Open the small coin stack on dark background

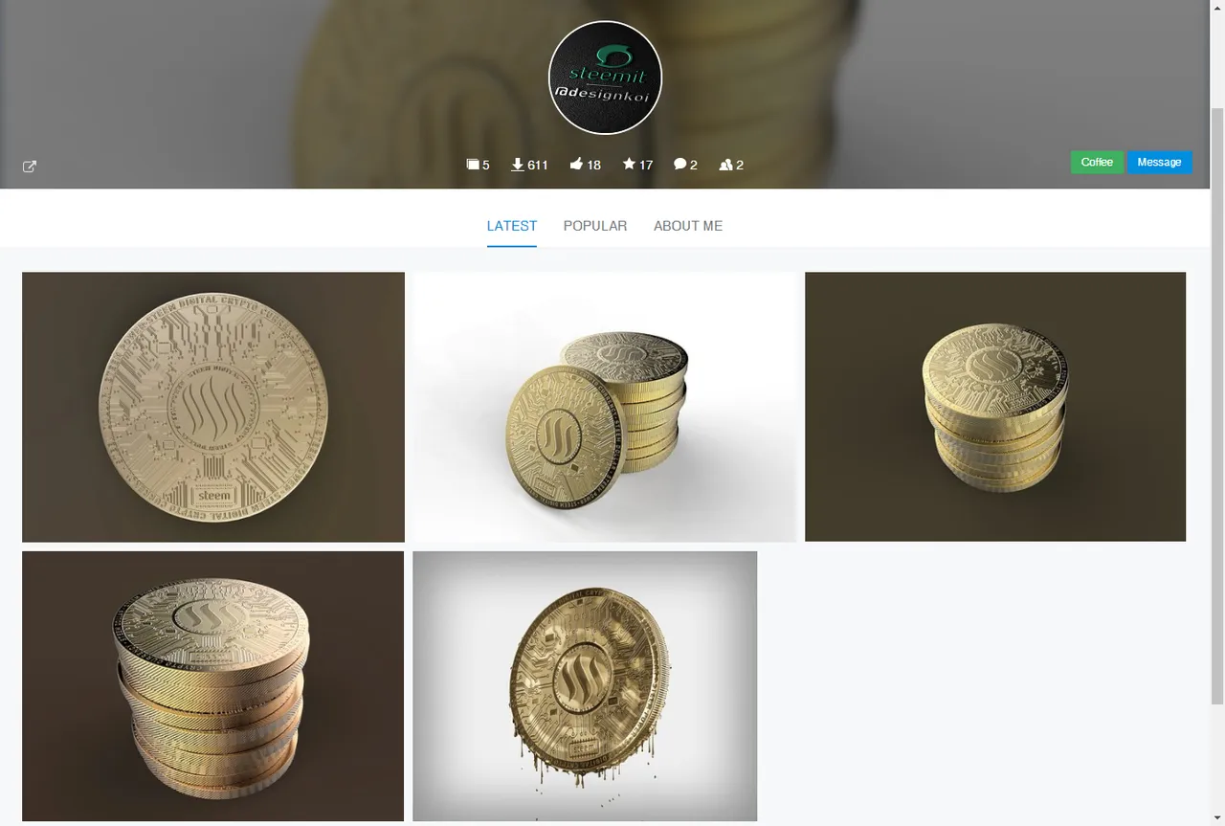[995, 407]
